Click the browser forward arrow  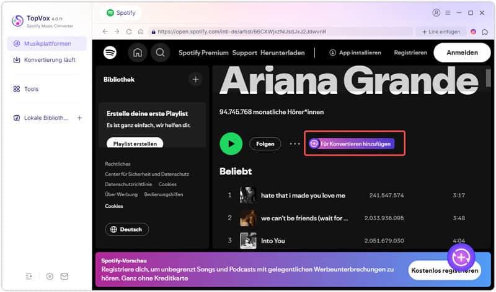click(x=117, y=32)
